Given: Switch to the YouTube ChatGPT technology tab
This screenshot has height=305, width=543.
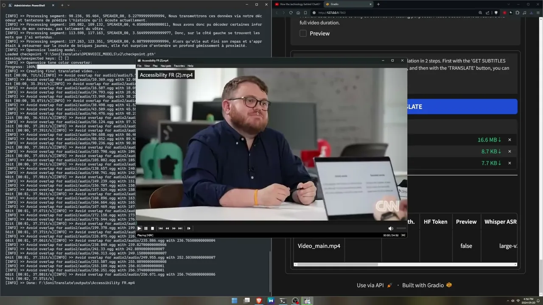Looking at the screenshot, I should pyautogui.click(x=297, y=4).
